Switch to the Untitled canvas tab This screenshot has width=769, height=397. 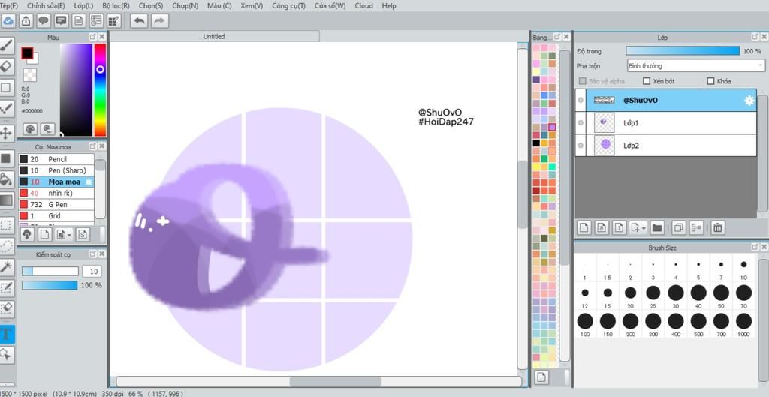[214, 36]
